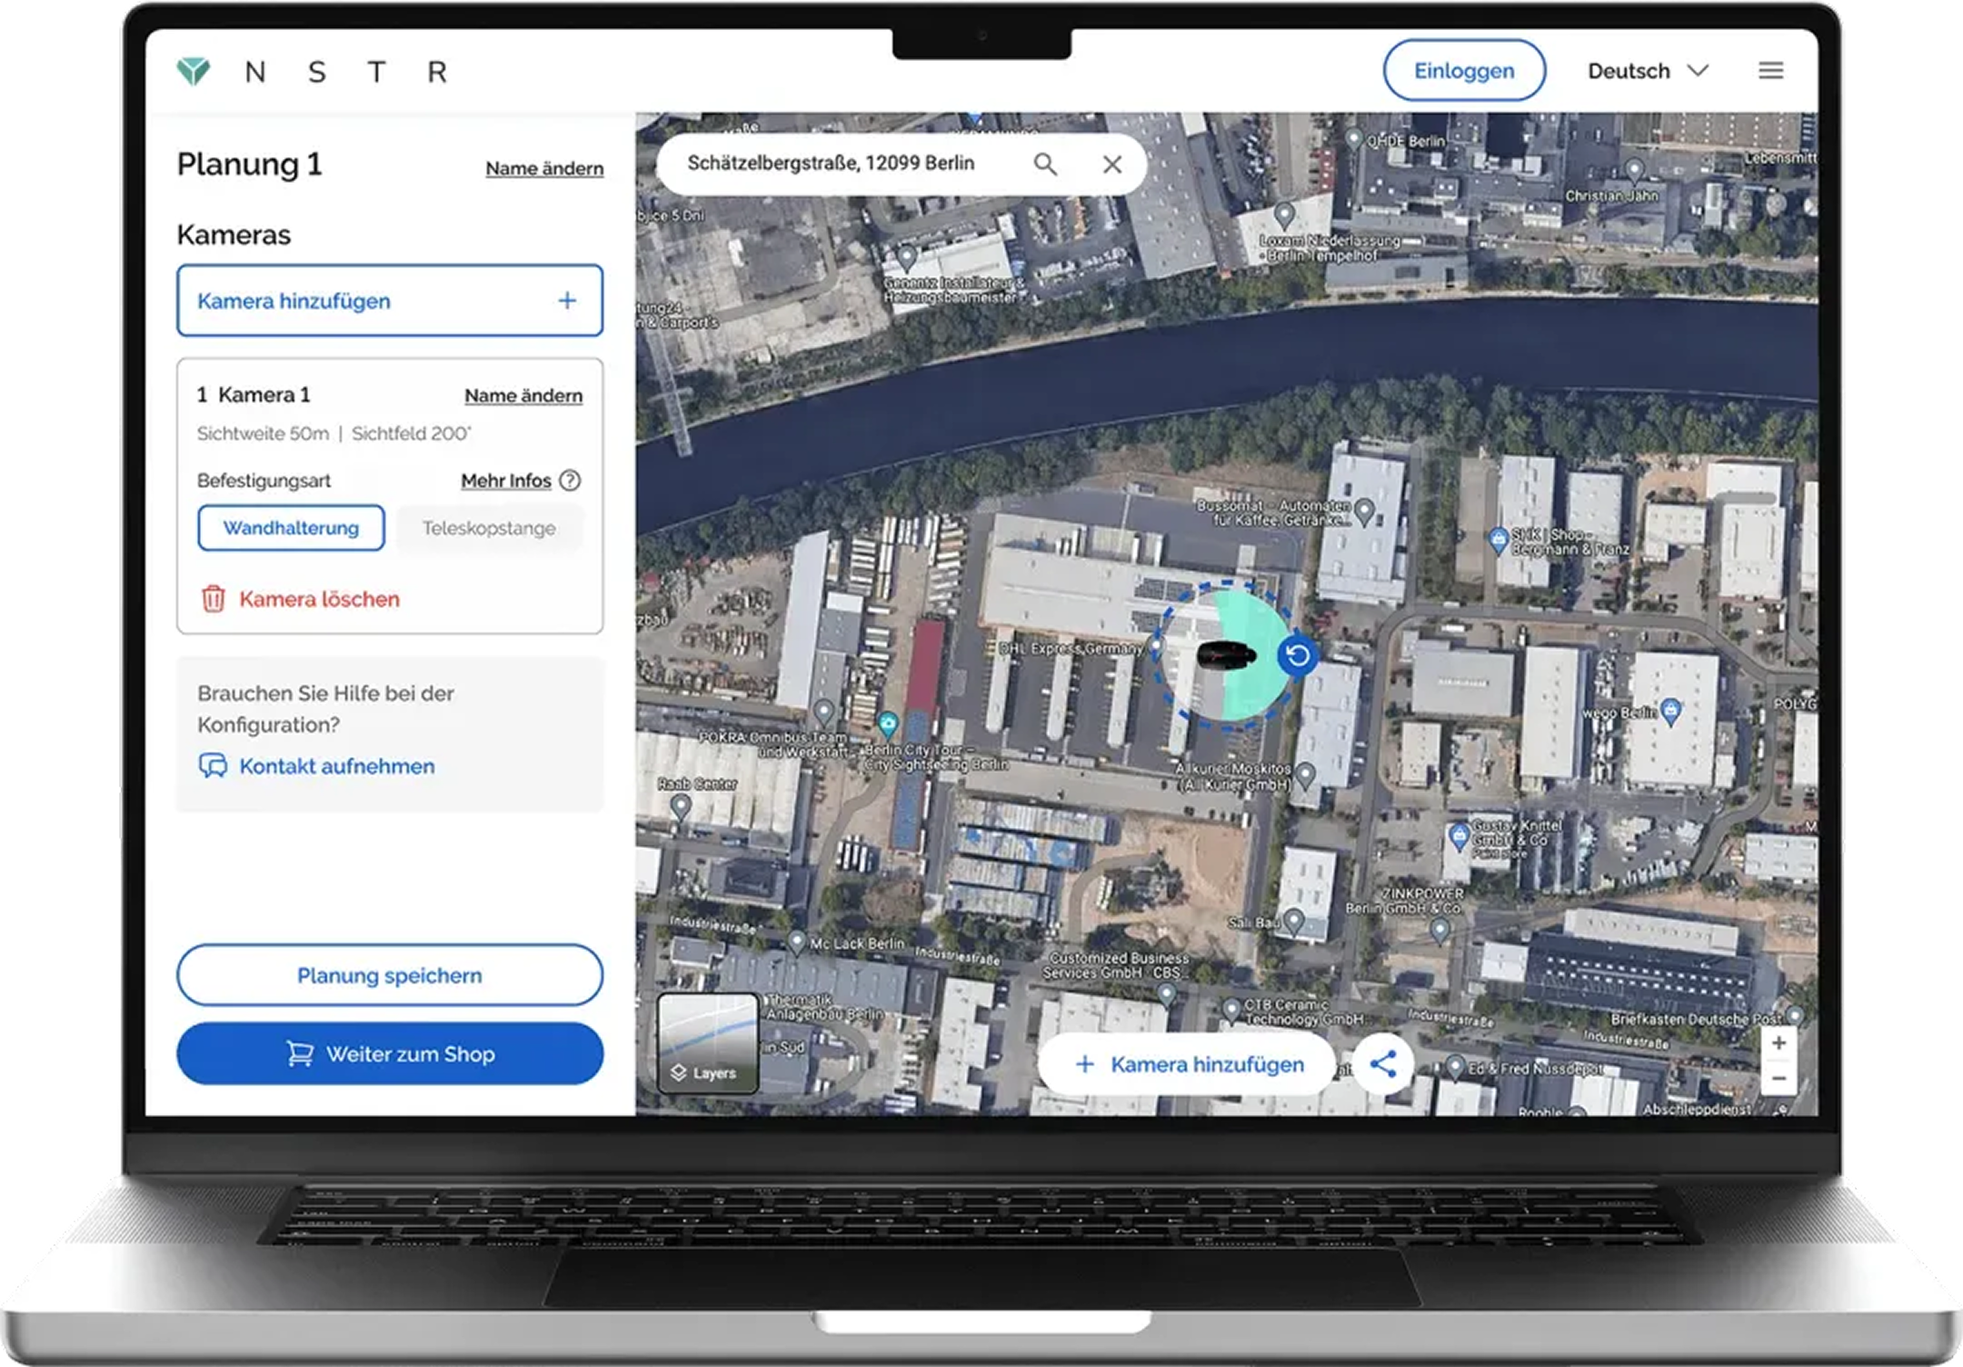Click the search magnifier in address bar

1045,164
